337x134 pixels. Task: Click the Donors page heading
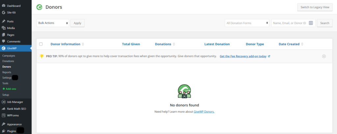[x=54, y=7]
